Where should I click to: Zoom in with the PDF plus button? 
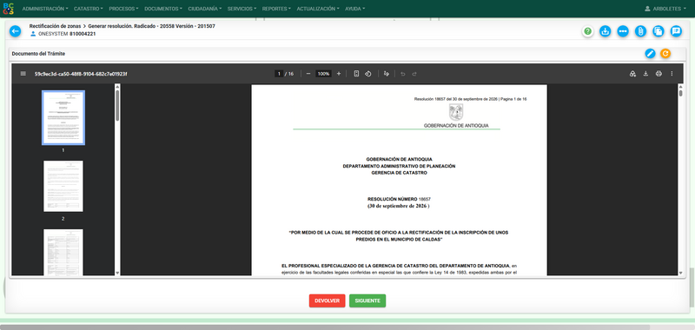[339, 74]
